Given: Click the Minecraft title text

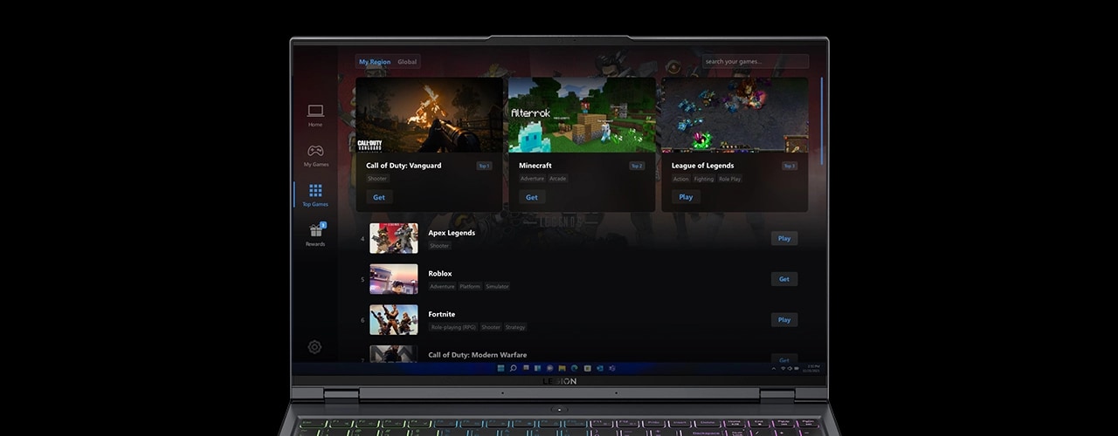Looking at the screenshot, I should tap(535, 166).
